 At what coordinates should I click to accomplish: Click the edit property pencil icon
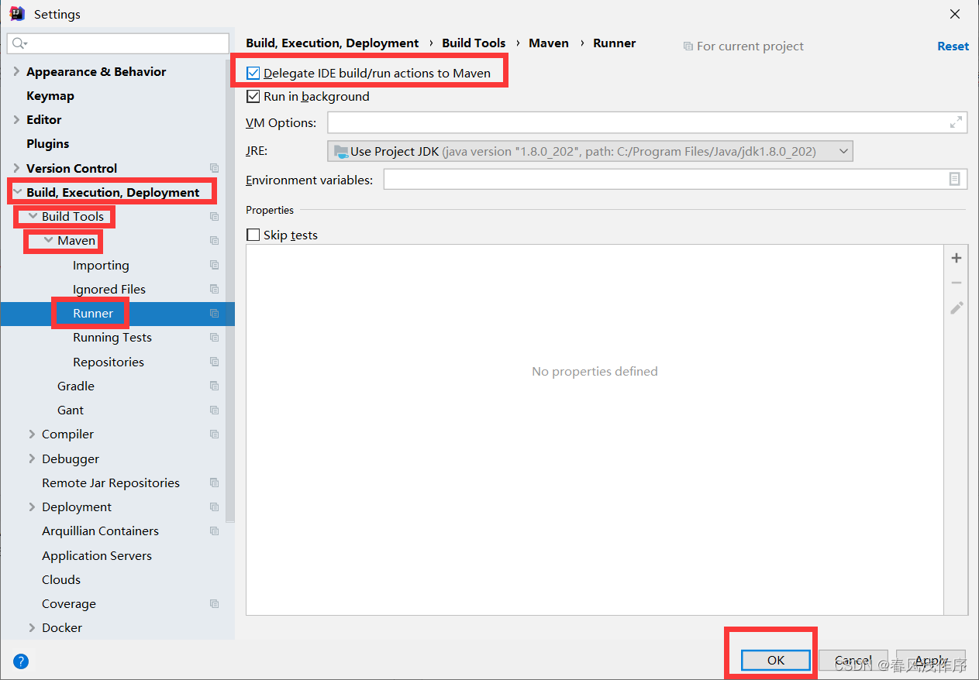tap(957, 307)
